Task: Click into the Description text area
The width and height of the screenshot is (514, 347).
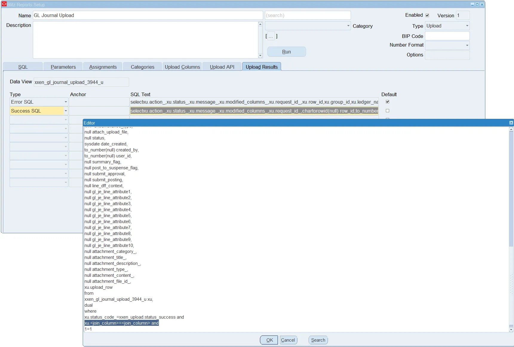Action: [145, 40]
